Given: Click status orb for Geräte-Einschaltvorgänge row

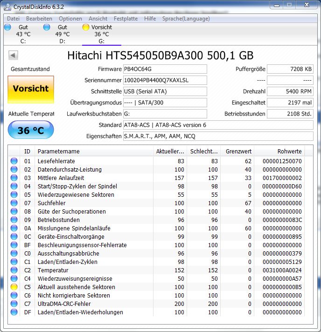Looking at the screenshot, I should pos(14,237).
